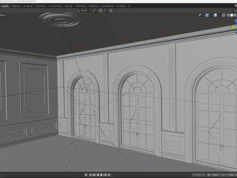Toggle auto keying record button

point(86,175)
